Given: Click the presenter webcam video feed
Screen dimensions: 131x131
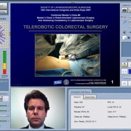Looking at the screenshot, I should pos(38,108).
